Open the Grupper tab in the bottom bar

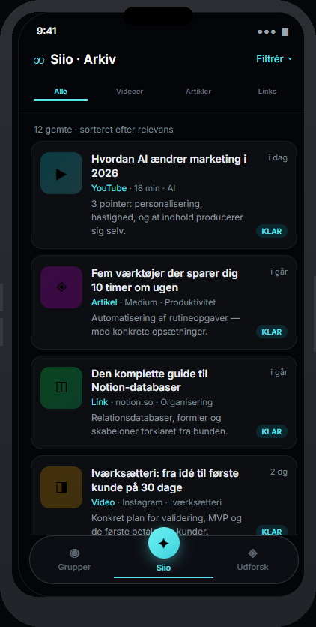pos(74,559)
